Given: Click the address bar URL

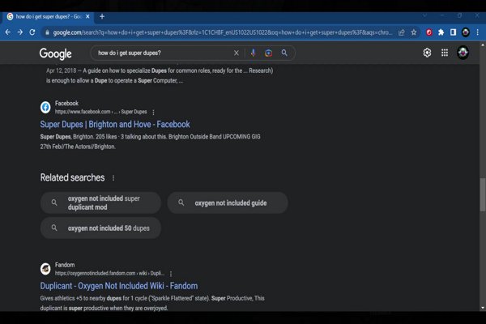Looking at the screenshot, I should tap(222, 32).
